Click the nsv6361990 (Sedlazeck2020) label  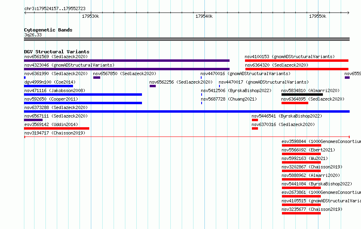[56, 74]
